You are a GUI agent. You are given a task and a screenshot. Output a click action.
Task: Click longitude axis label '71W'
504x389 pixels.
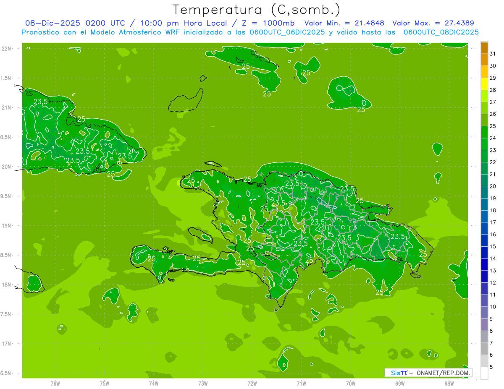(301, 383)
